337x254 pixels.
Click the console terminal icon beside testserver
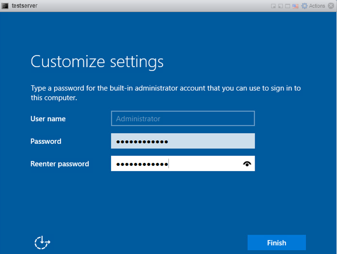pyautogui.click(x=5, y=6)
